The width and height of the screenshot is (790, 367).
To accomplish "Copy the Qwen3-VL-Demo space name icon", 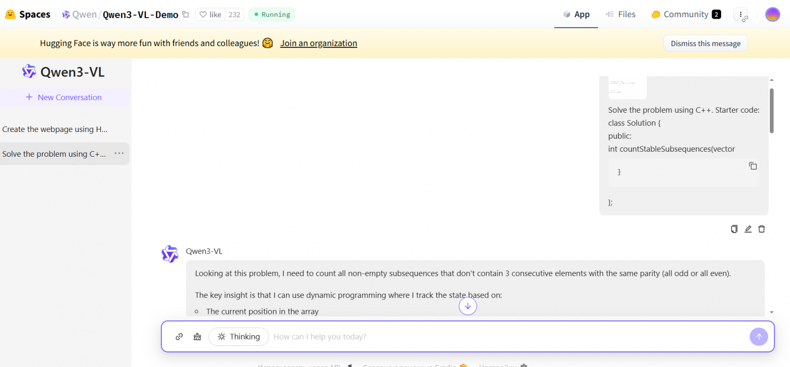I will tap(186, 15).
